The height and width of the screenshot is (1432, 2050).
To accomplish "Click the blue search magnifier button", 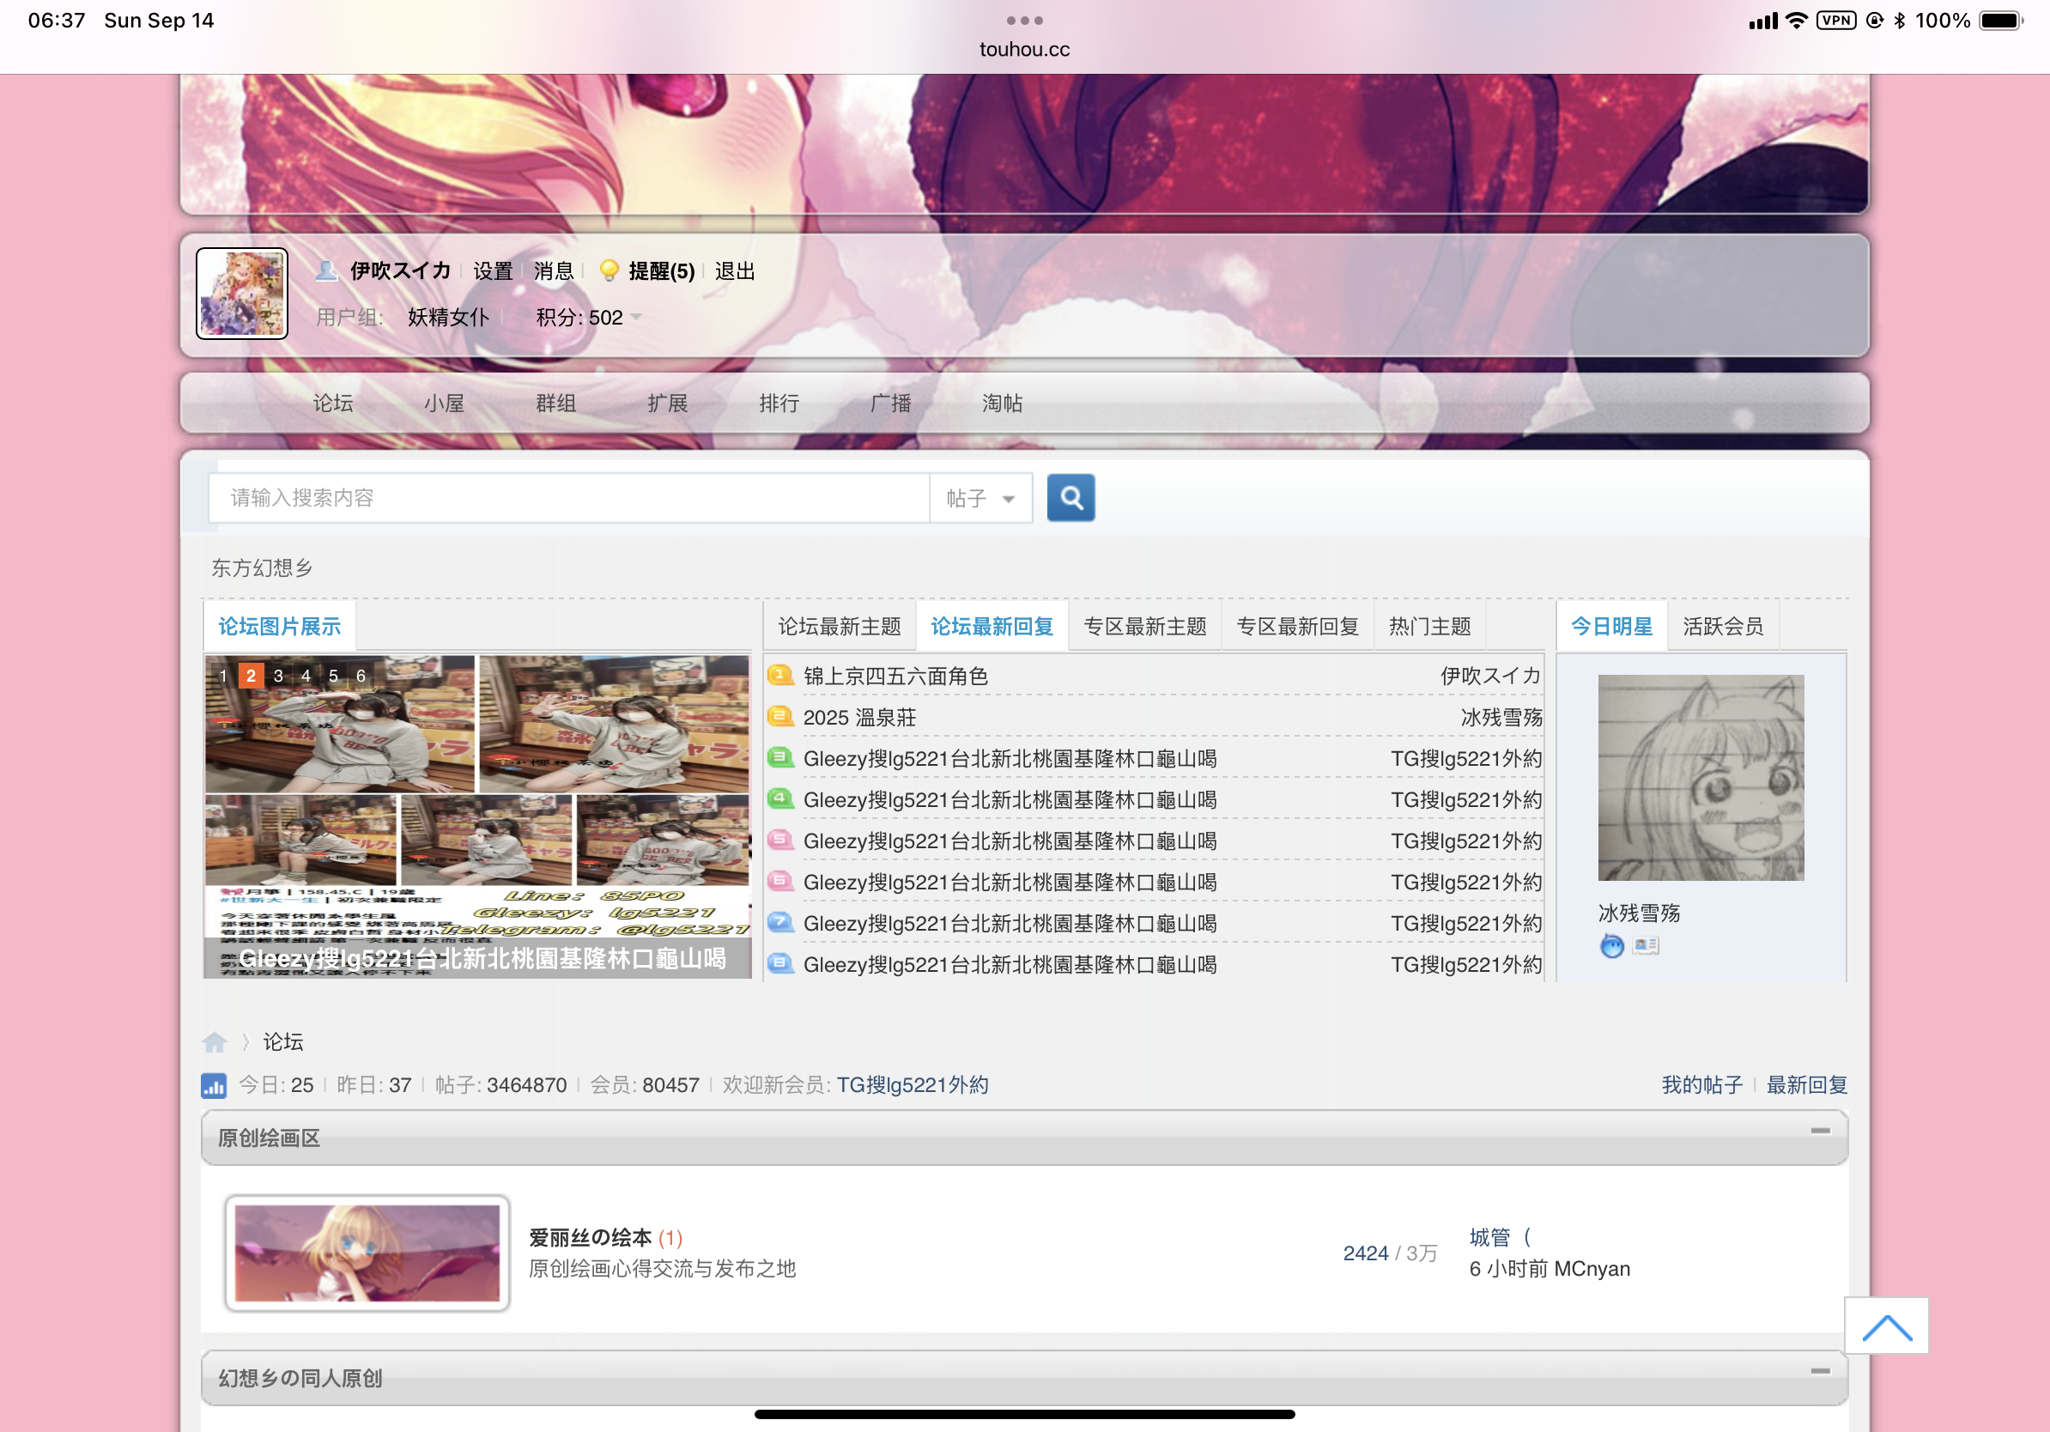I will click(1070, 497).
